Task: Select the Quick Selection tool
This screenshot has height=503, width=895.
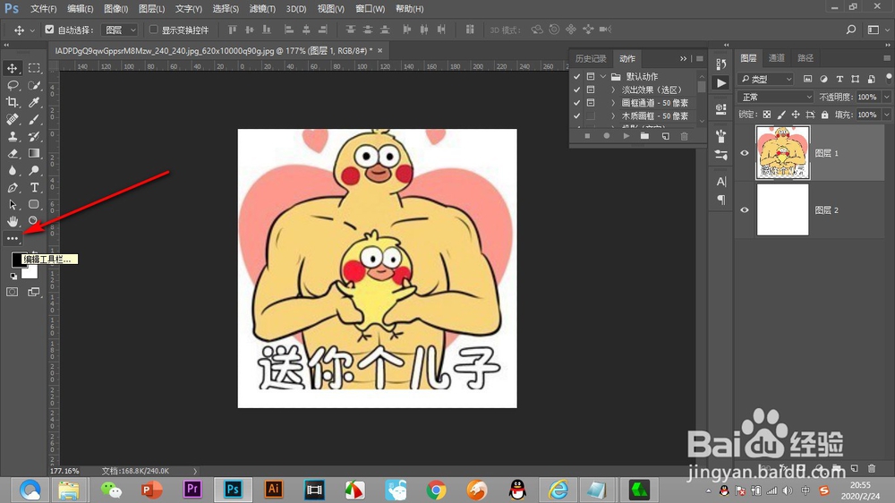Action: click(x=34, y=85)
